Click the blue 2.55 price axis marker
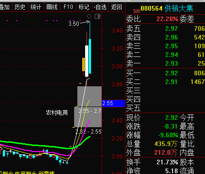Image resolution: width=205 pixels, height=174 pixels. coord(113,103)
